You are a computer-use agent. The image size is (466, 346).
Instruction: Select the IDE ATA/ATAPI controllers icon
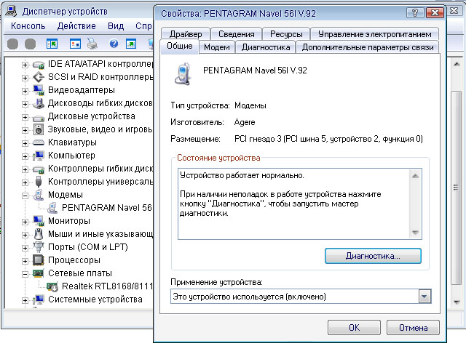click(39, 65)
